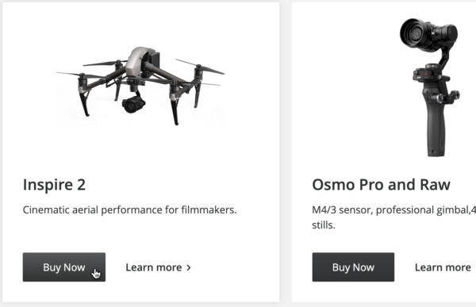Click the Osmo Pro and Raw title
The height and width of the screenshot is (307, 476).
pyautogui.click(x=381, y=185)
